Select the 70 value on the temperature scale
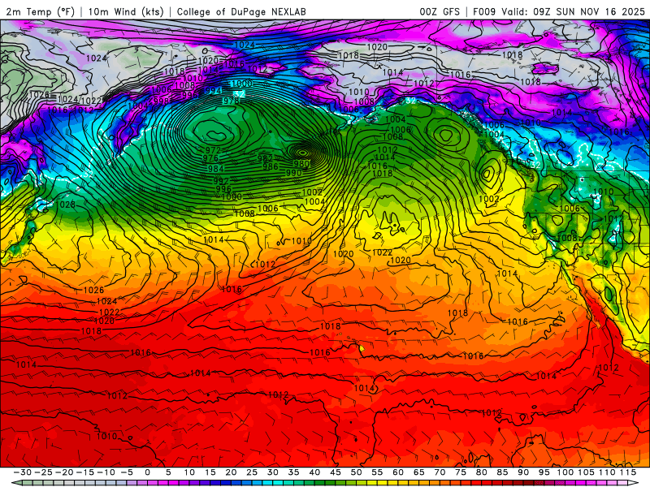This screenshot has width=650, height=487. [x=440, y=472]
